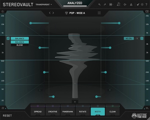
Task: Toggle the band power button next to S
Action: (x=142, y=38)
